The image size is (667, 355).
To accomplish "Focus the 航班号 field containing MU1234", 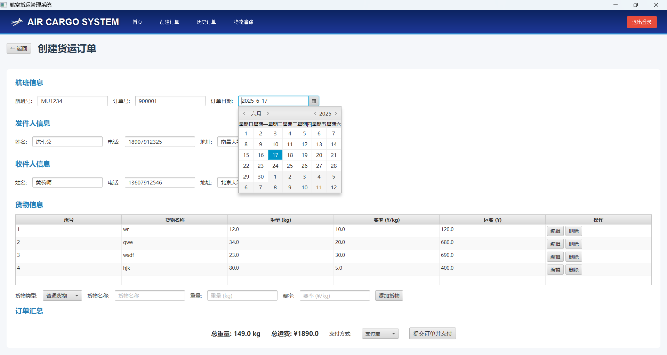I will tap(72, 101).
